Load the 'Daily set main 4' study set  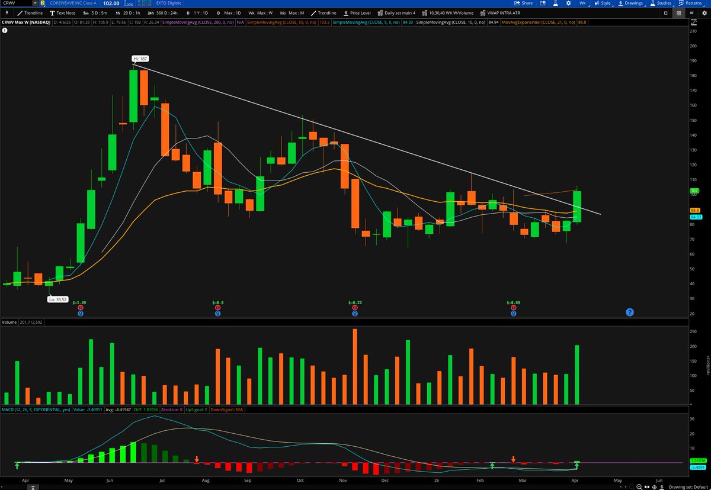397,13
